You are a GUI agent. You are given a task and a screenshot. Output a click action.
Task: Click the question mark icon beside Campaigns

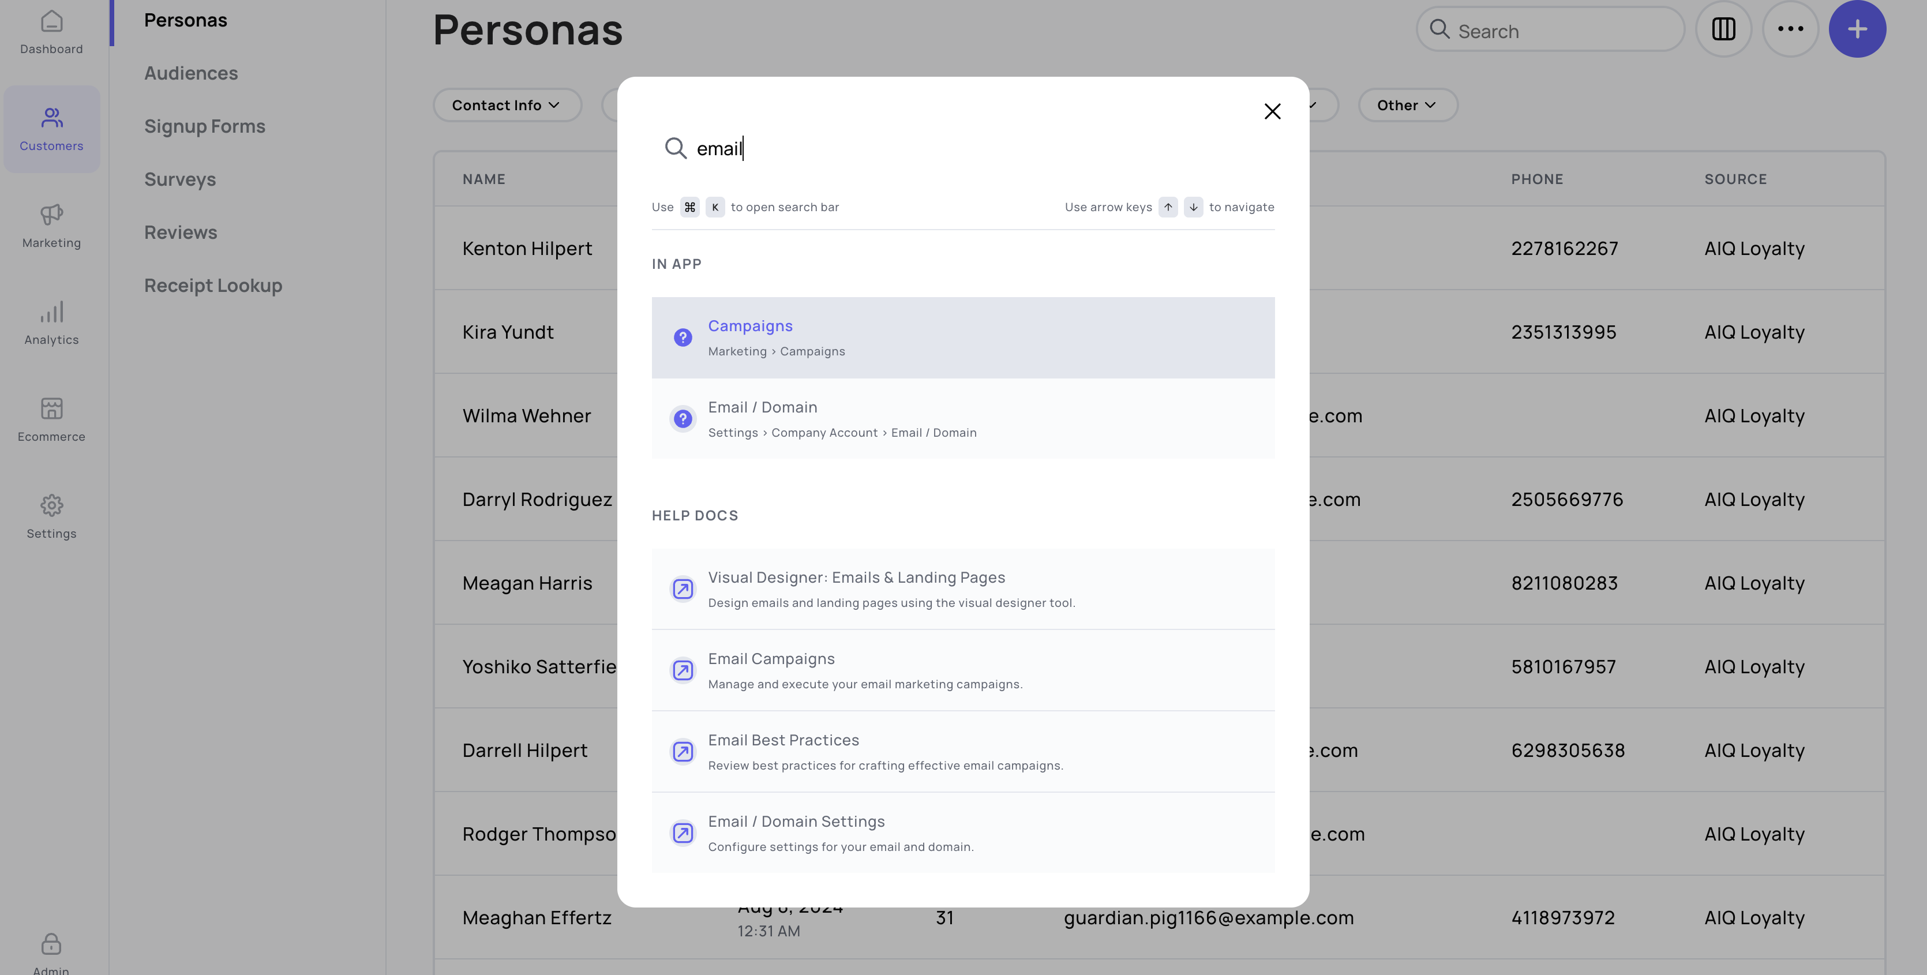tap(682, 337)
